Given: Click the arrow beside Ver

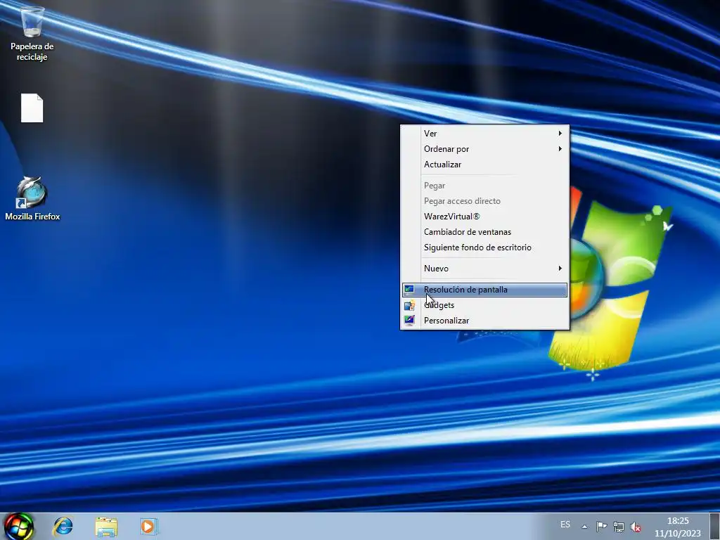Looking at the screenshot, I should click(x=560, y=133).
